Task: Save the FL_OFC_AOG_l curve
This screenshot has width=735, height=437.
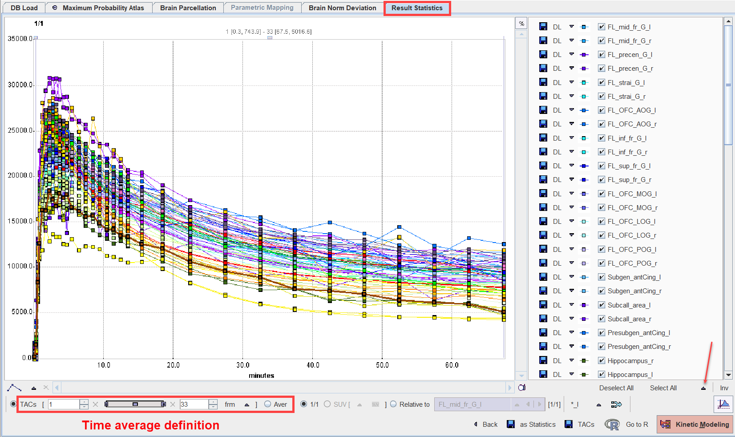Action: coord(543,110)
